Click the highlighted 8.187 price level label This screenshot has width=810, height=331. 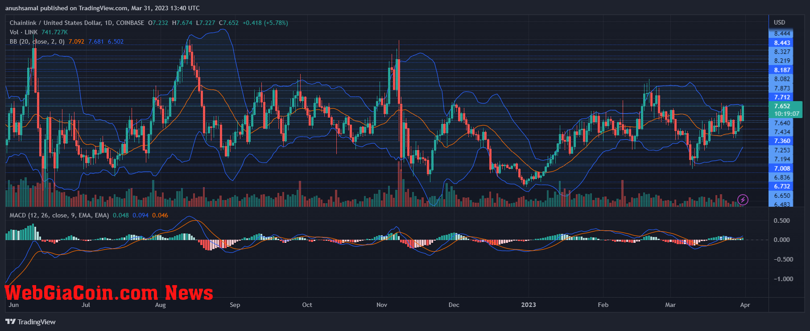782,70
